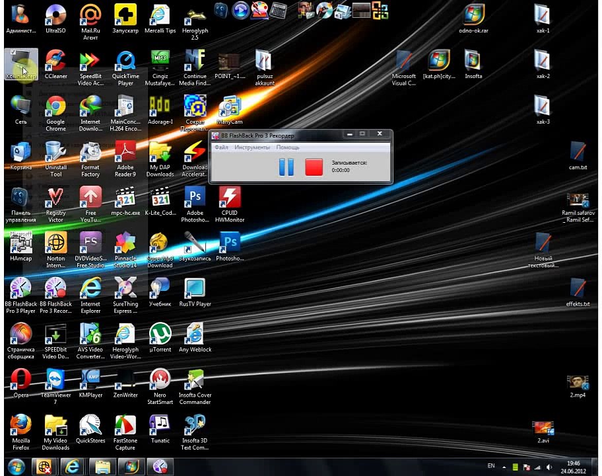Select the Mail.Ru Агент shortcut

tap(90, 22)
